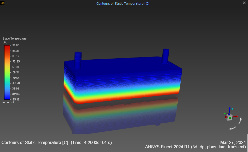This screenshot has height=152, width=248.
Task: Click the cyan isometric view sphere
Action: point(232,109)
